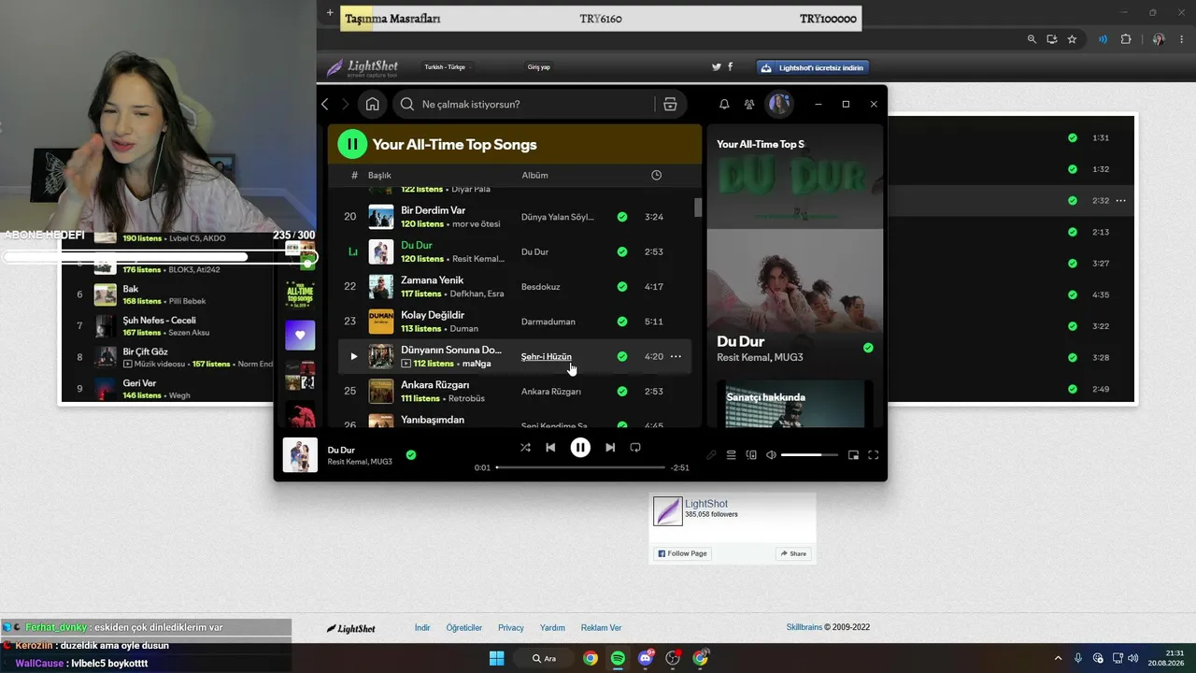The height and width of the screenshot is (673, 1196).
Task: Open the Şehr-i Hüzün album link
Action: pyautogui.click(x=547, y=356)
